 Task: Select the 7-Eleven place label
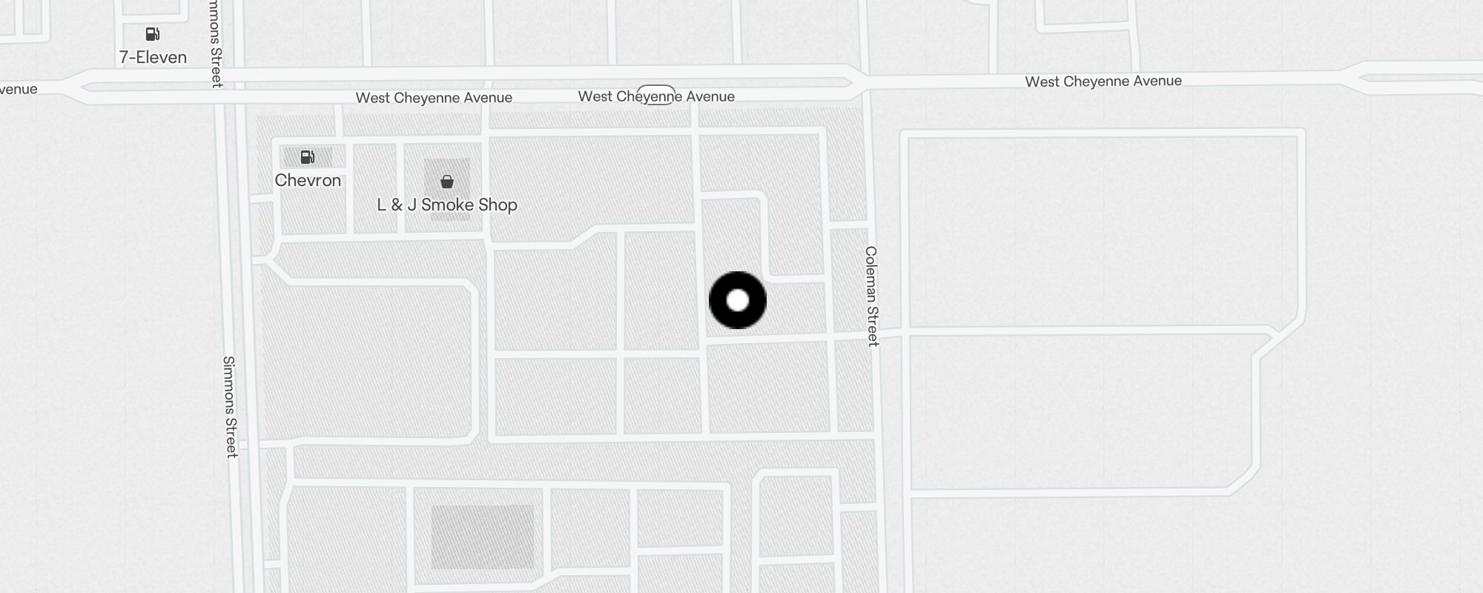pos(153,57)
